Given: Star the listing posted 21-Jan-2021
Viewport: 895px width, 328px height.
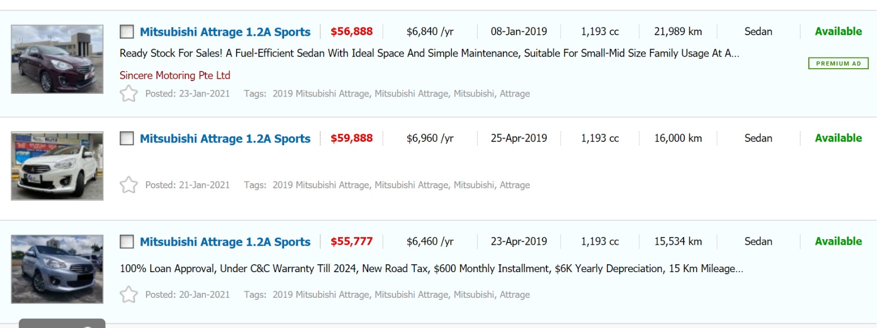Looking at the screenshot, I should [129, 185].
